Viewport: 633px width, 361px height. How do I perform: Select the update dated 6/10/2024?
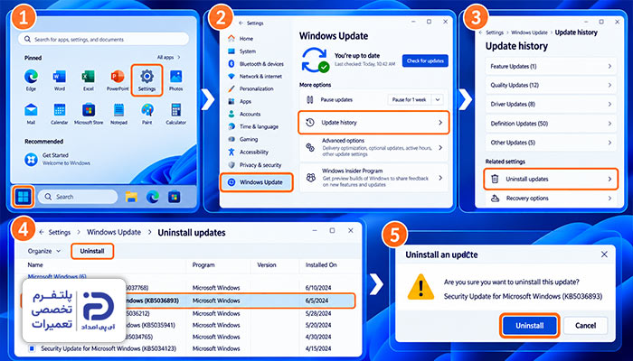click(189, 288)
